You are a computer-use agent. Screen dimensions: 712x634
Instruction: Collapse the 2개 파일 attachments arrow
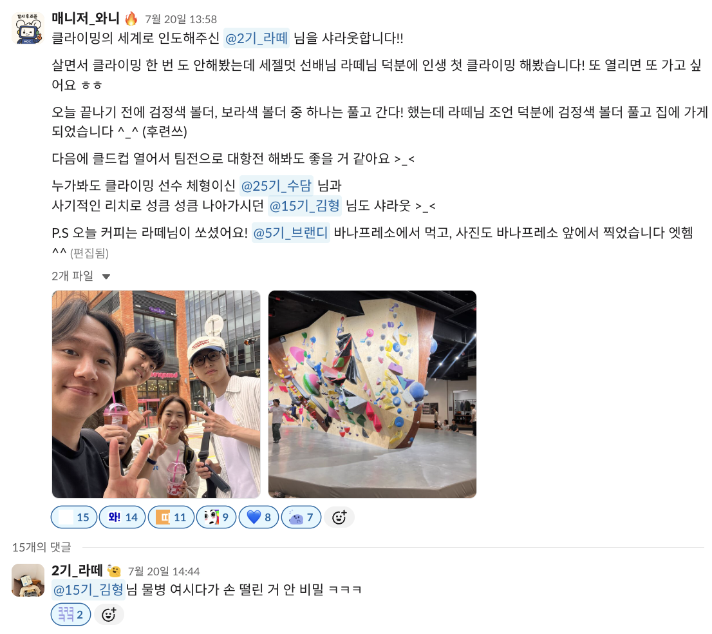click(x=106, y=276)
